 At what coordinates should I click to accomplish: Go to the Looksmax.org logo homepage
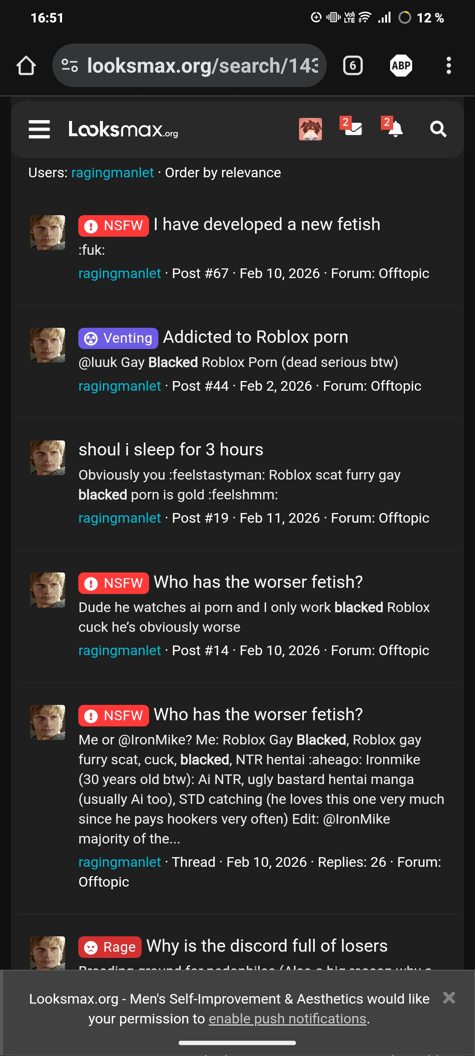(123, 130)
